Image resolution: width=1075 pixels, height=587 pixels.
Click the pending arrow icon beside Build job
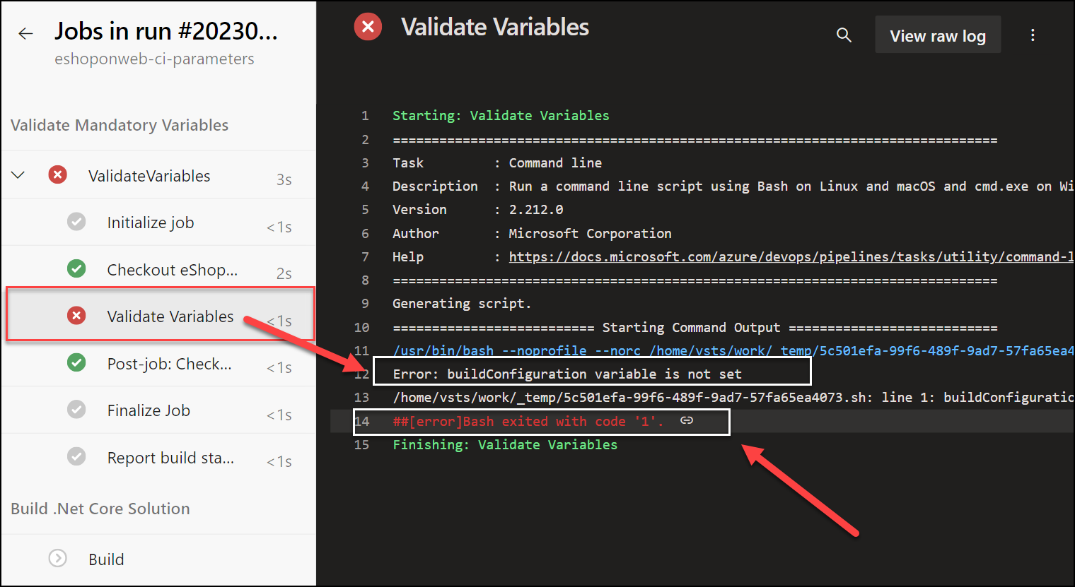click(57, 558)
